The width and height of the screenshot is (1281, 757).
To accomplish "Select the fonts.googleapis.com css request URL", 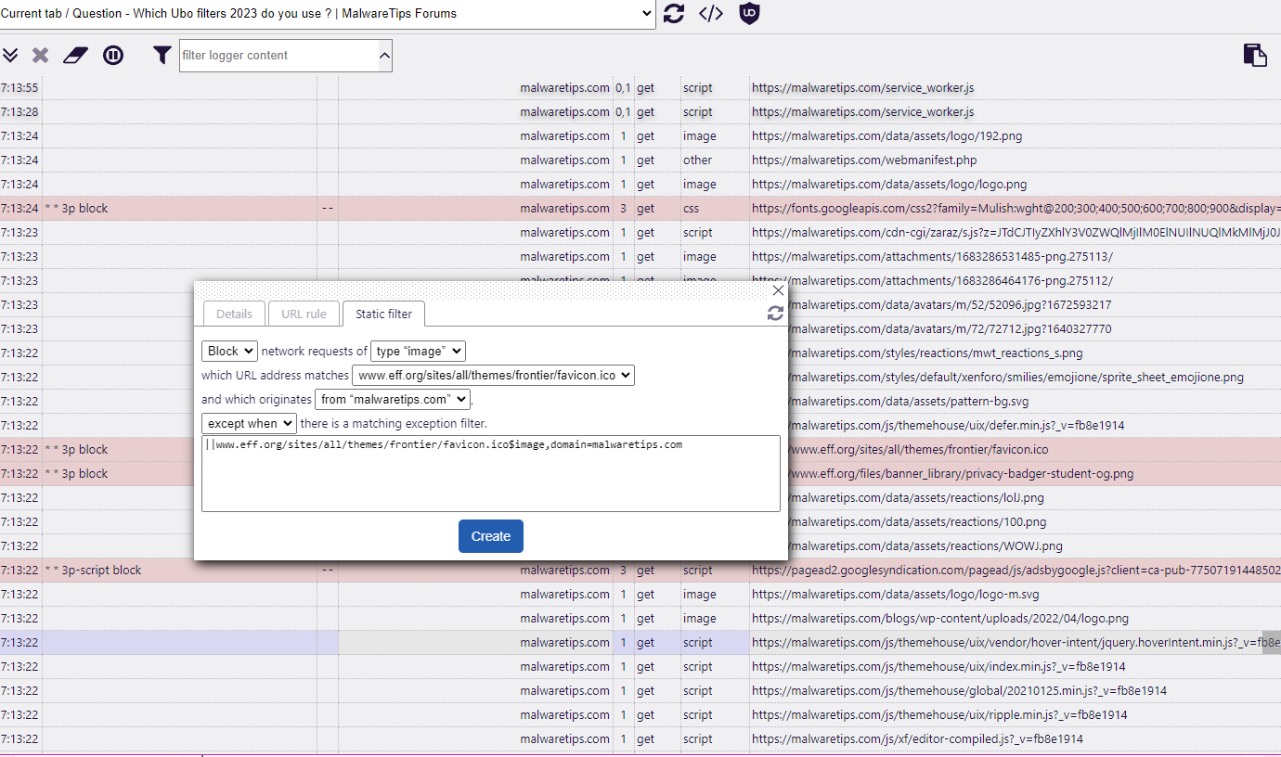I will click(x=1016, y=209).
